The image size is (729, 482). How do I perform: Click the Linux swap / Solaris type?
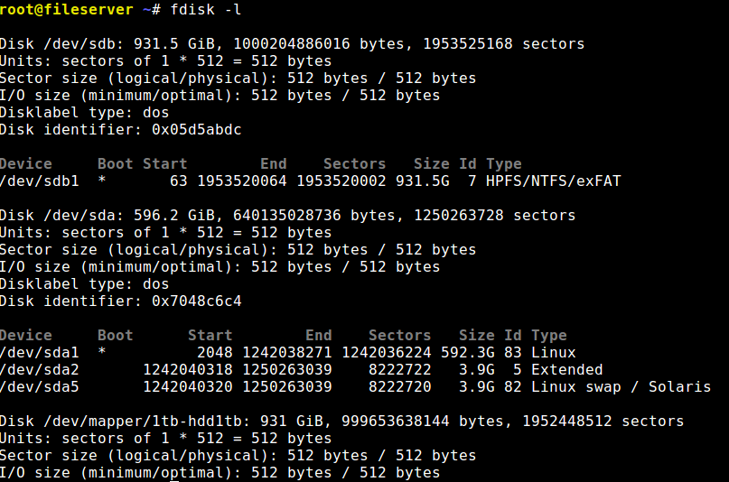pos(621,386)
